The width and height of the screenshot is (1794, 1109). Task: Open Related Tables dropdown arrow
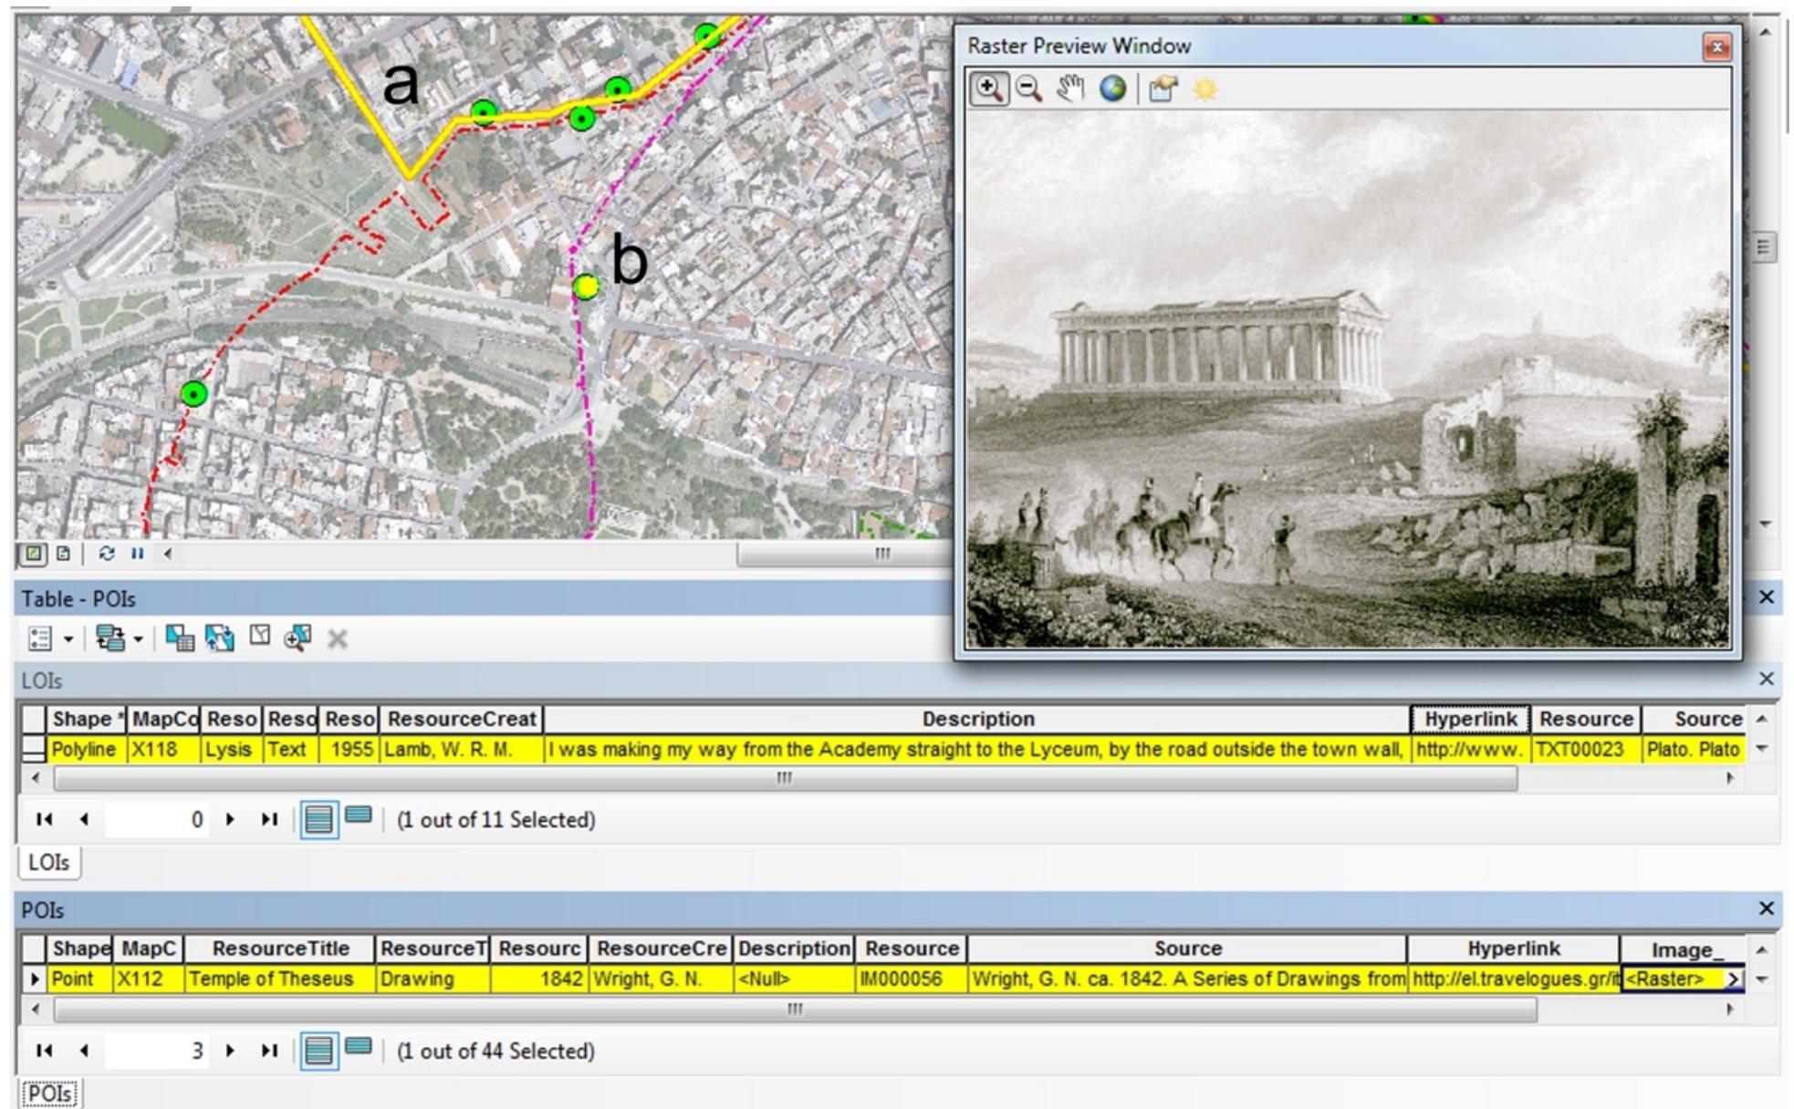(x=138, y=639)
